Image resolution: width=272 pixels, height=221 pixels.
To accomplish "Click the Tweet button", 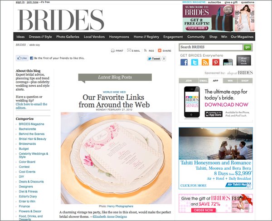I will 154,59.
